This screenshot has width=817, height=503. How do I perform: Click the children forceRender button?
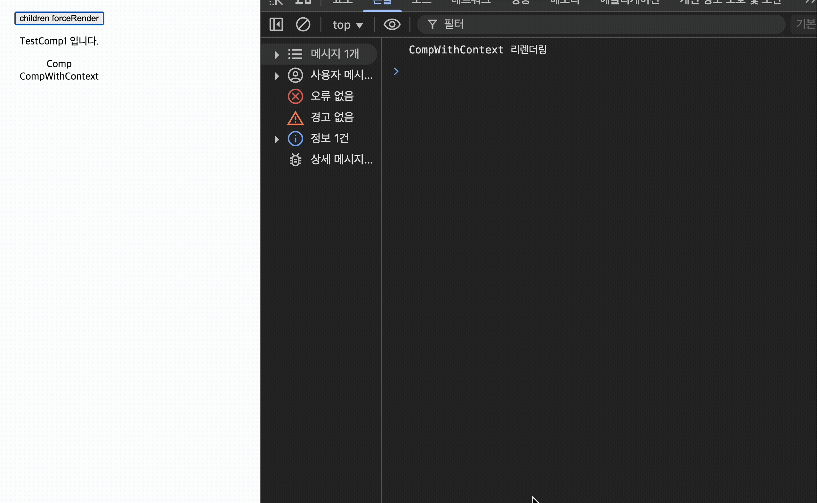pyautogui.click(x=59, y=18)
